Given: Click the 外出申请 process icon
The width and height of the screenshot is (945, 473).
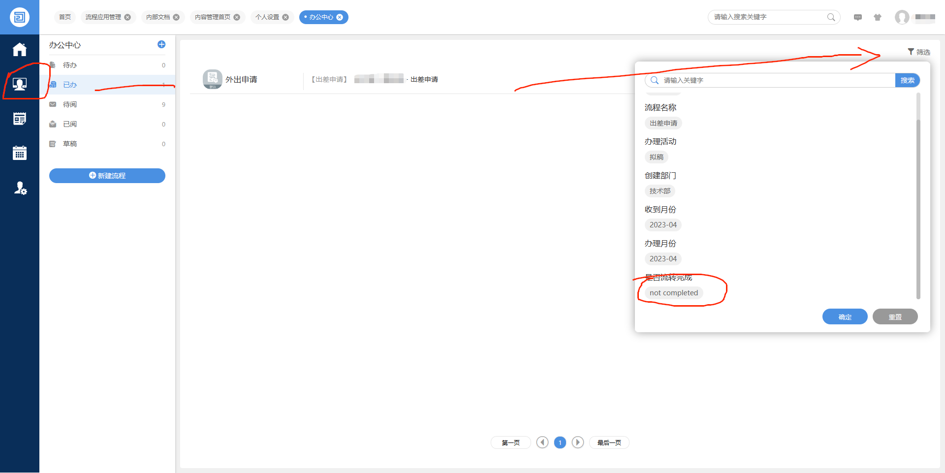Looking at the screenshot, I should [213, 79].
